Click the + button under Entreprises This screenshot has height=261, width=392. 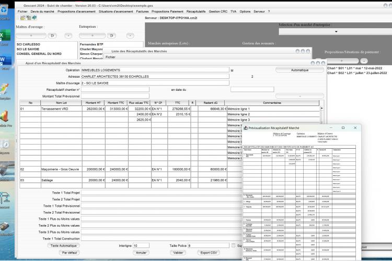tap(92, 35)
